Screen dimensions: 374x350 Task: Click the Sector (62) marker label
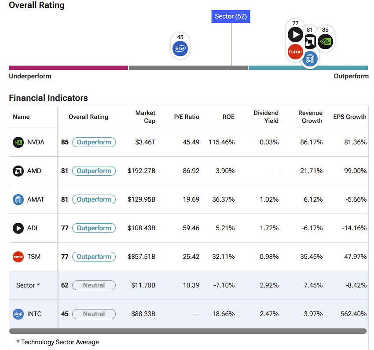(x=231, y=16)
